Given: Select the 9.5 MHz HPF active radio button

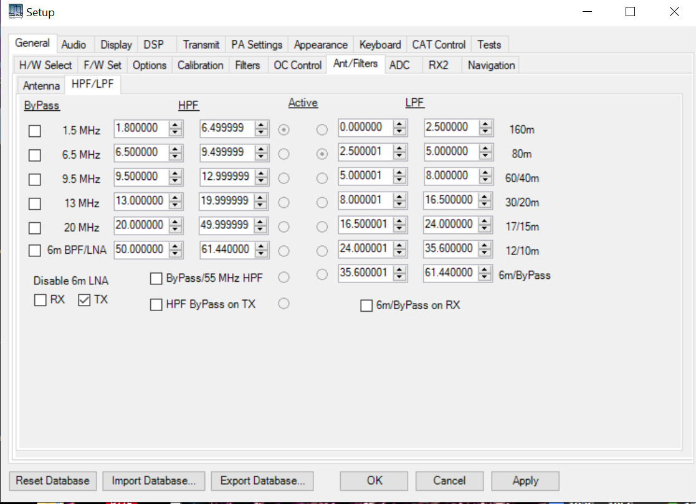Looking at the screenshot, I should (x=284, y=179).
